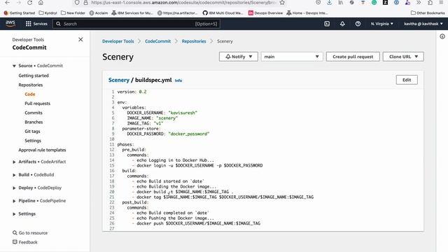Open the Other Bookmarks folder

428,13
